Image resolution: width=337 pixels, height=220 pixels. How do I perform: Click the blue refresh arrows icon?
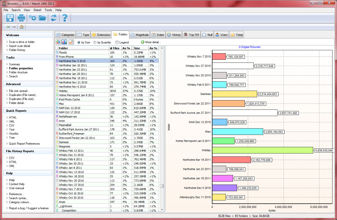tap(54, 18)
